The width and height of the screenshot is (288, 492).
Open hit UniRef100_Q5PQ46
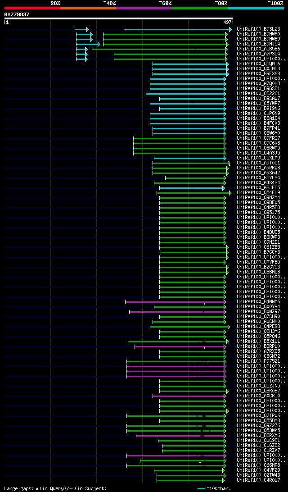[x=258, y=337]
